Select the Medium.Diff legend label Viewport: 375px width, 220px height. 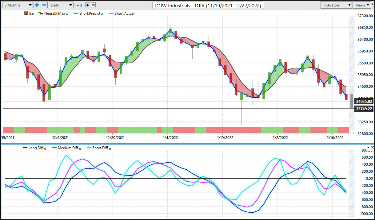pos(68,148)
